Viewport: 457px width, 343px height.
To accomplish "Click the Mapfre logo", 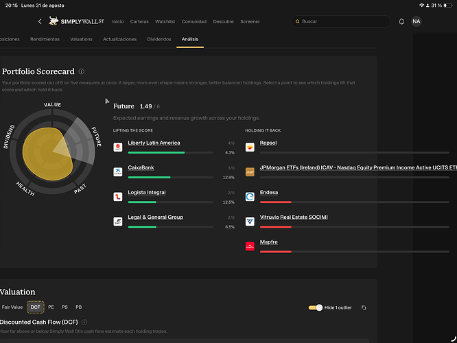I will (x=250, y=246).
